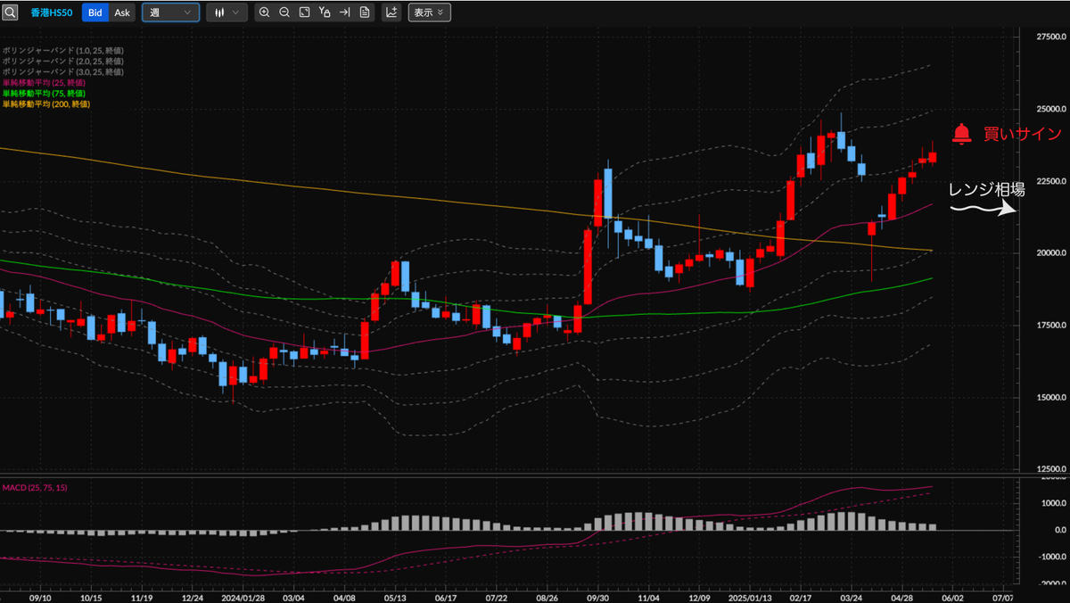Click the 買いサイン bell alert marker
1070x603 pixels.
click(961, 134)
